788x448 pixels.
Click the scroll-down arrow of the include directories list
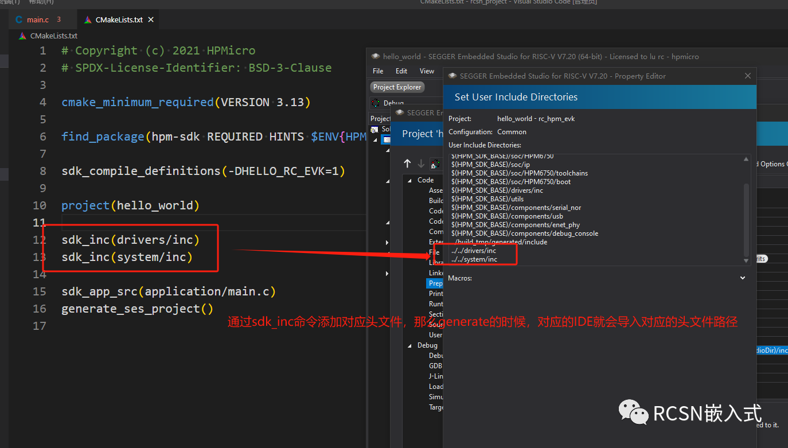[746, 260]
